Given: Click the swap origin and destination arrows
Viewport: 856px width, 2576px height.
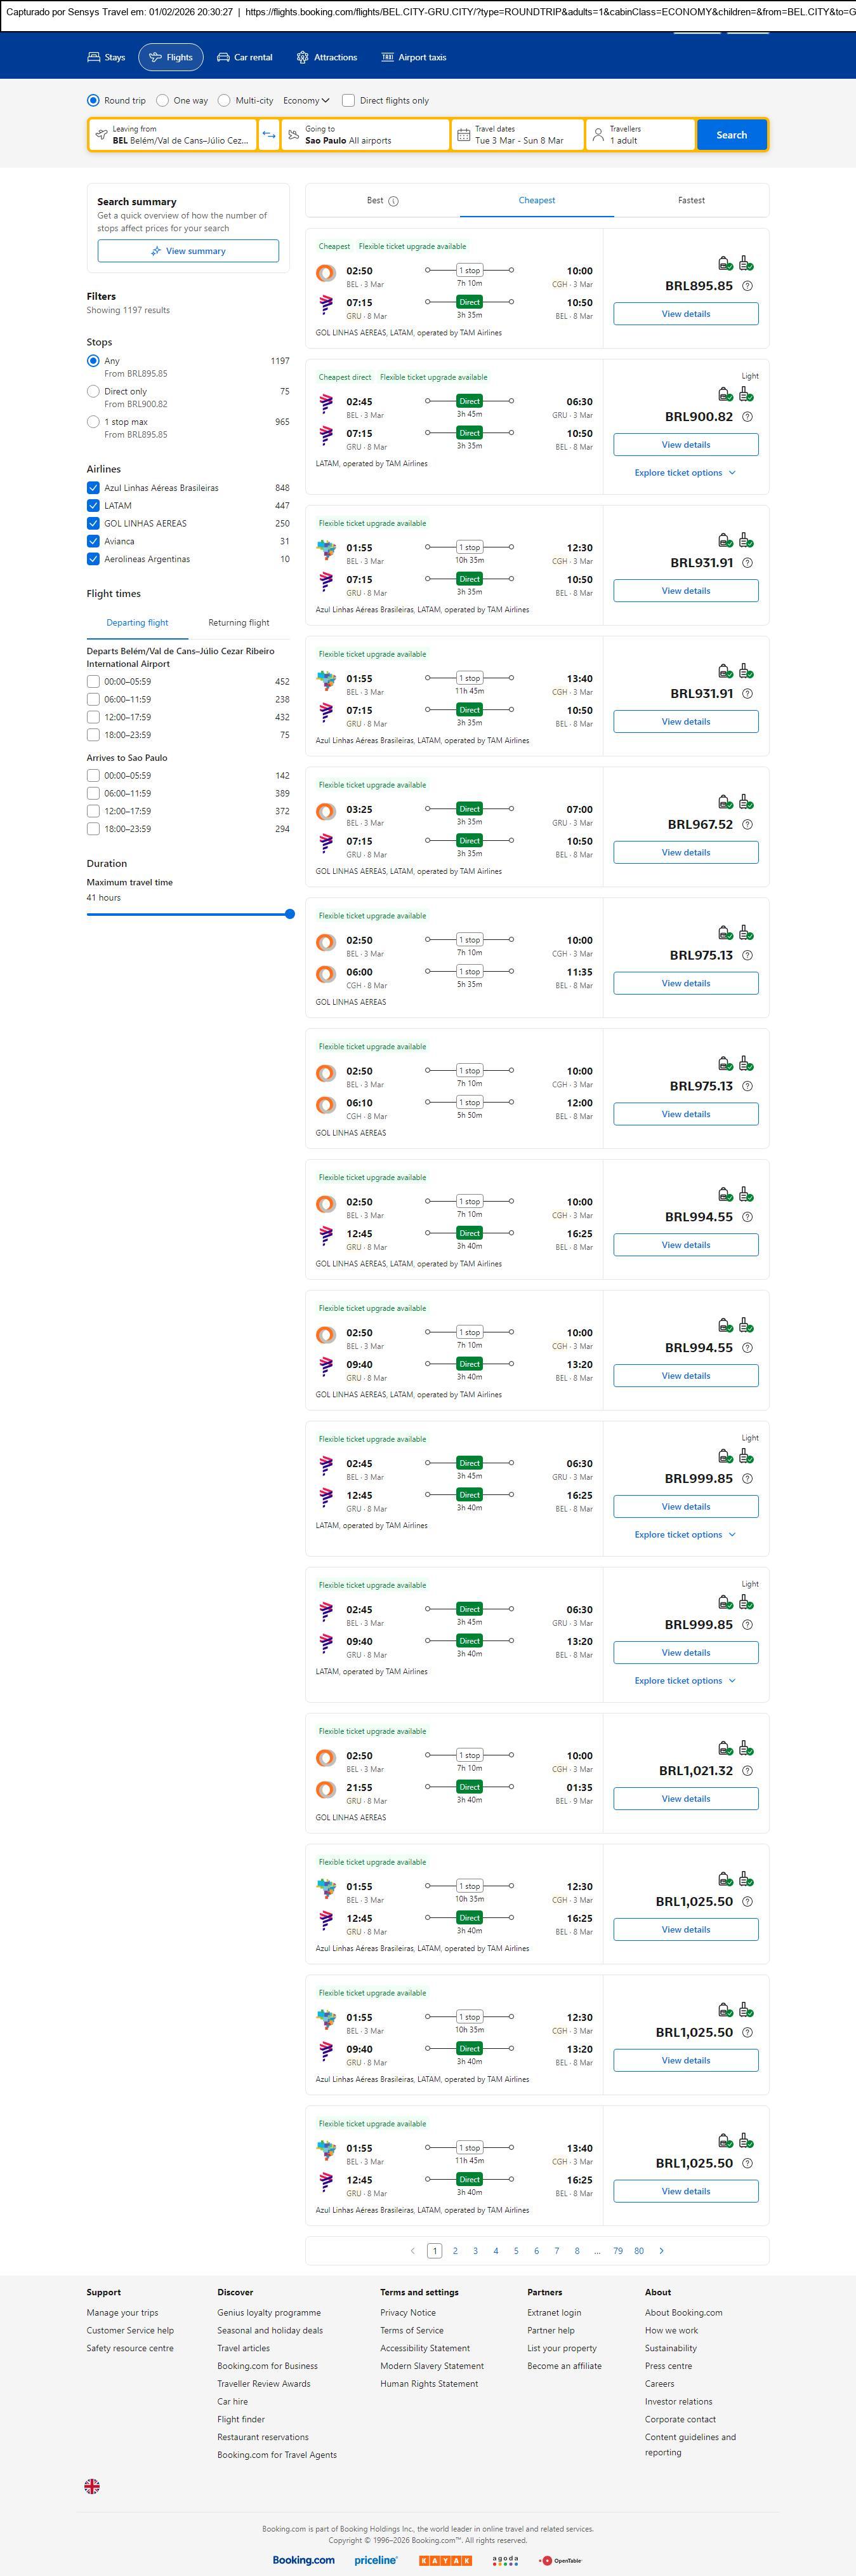Looking at the screenshot, I should [268, 135].
